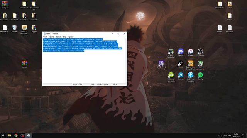
Task: Open the Справка menu in Notepad
Action: 70,37
